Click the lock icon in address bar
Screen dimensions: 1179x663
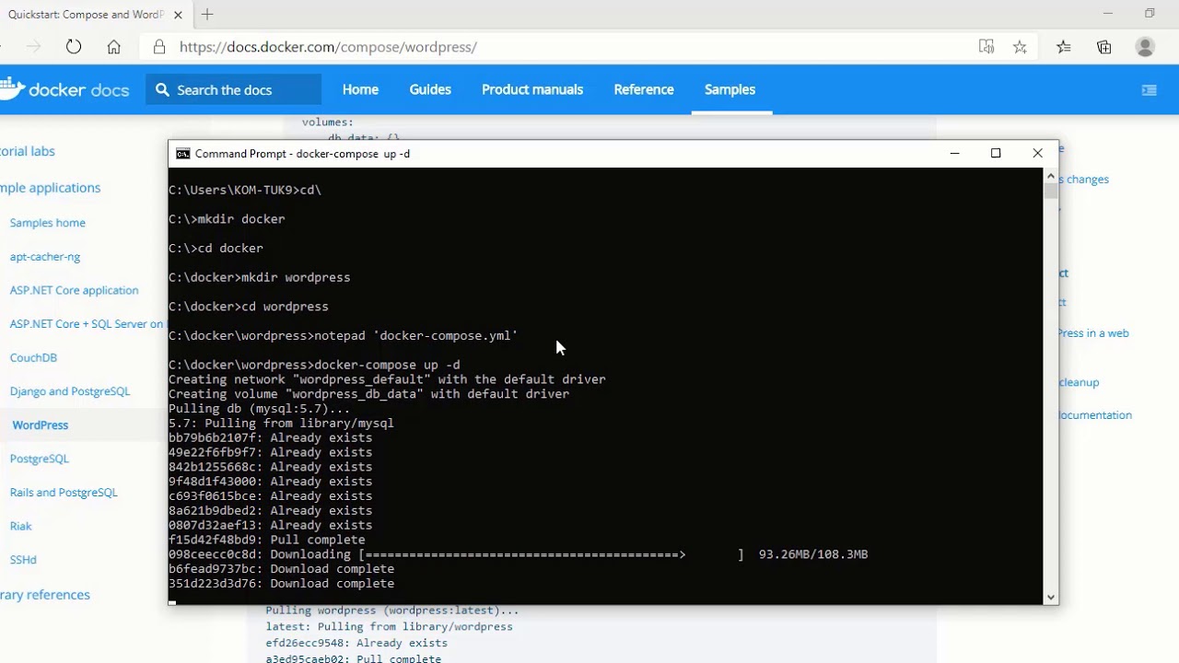point(159,47)
